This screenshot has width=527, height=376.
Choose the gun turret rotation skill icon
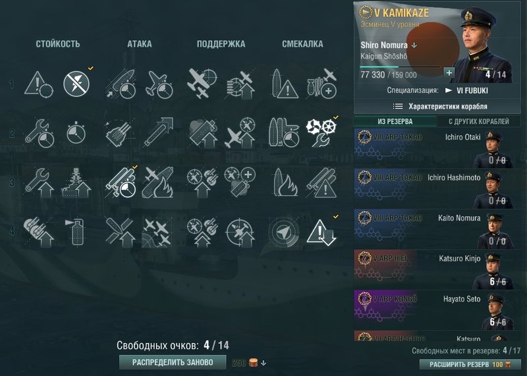(119, 133)
